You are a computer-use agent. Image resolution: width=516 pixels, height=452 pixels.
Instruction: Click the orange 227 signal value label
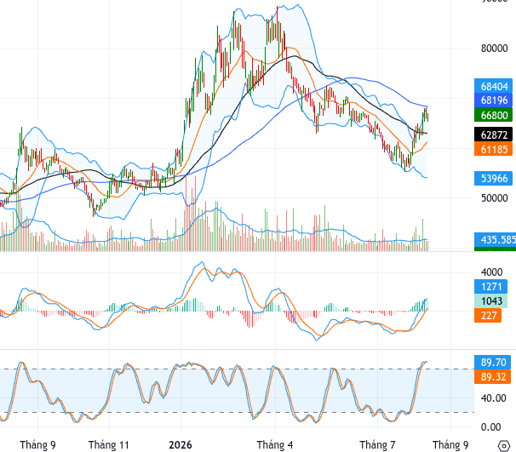488,316
